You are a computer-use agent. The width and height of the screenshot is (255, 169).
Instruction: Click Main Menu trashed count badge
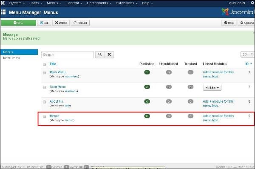(190, 72)
